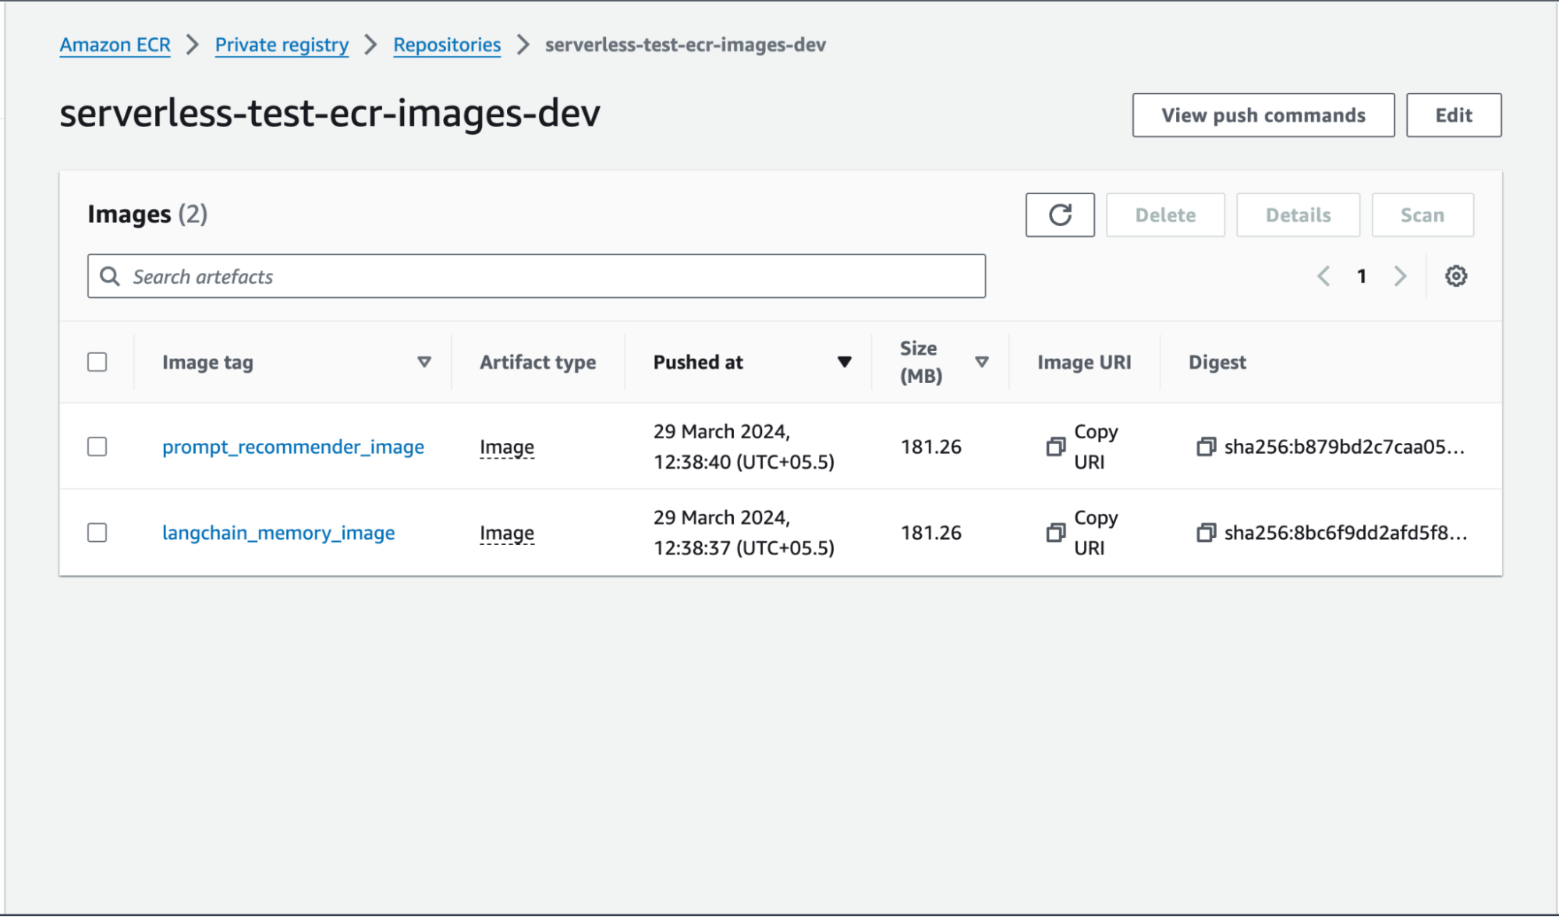Copy URI icon for langchain_memory_image
1559x917 pixels.
(x=1055, y=533)
